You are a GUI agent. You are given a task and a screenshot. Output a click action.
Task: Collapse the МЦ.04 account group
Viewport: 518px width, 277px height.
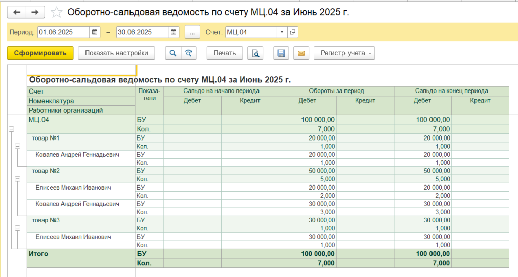[x=11, y=129]
